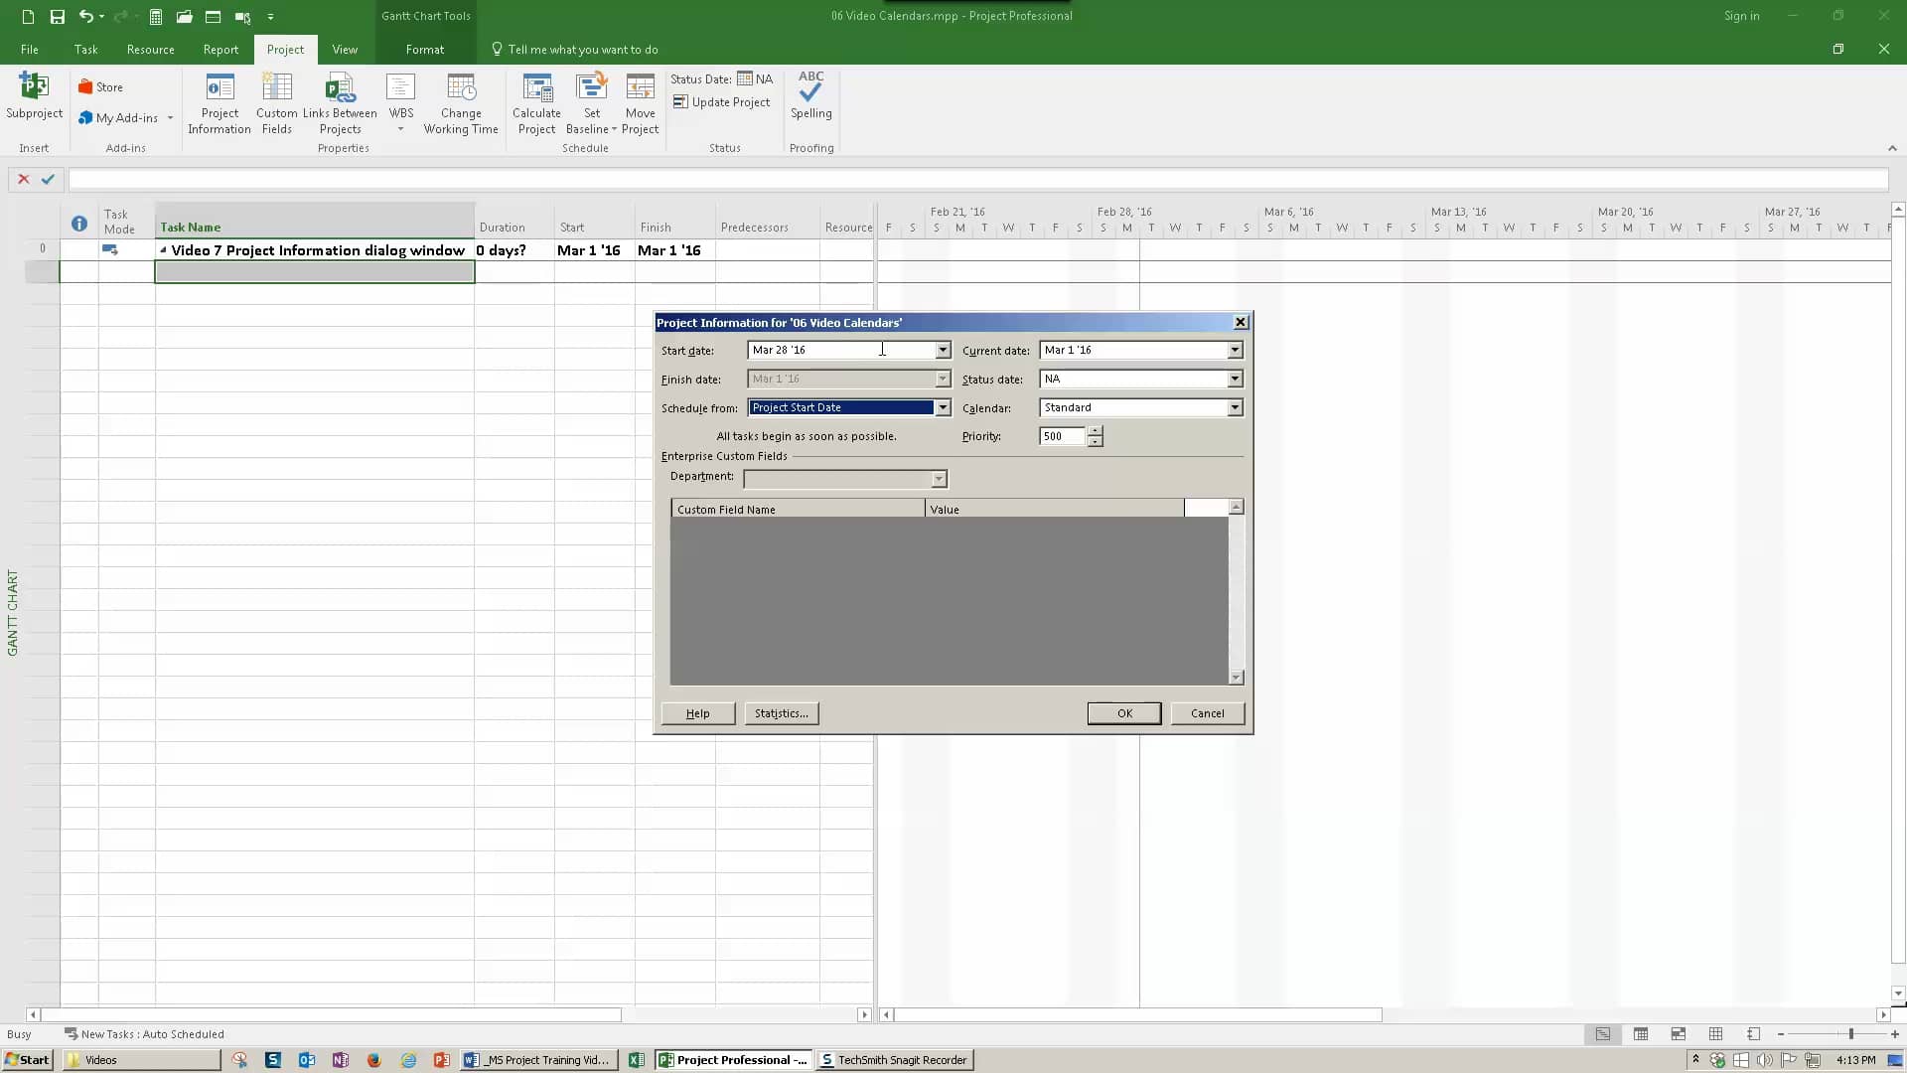Switch to Resource Sheet view in the status bar
Viewport: 1907px width, 1073px height.
pyautogui.click(x=1715, y=1033)
